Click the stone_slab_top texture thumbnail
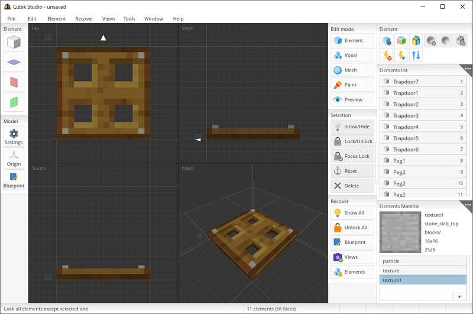473x314 pixels. 400,232
